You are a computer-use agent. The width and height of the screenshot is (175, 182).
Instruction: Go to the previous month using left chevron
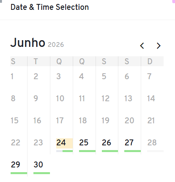tap(142, 46)
